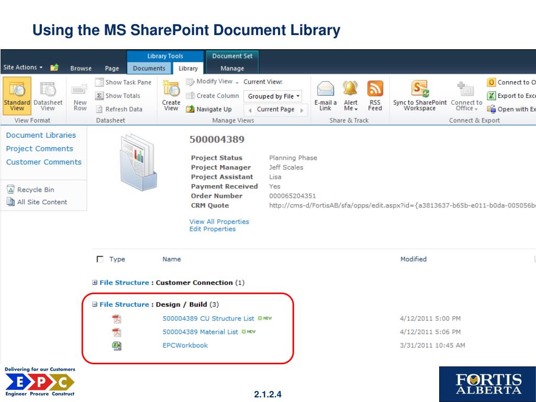Image resolution: width=536 pixels, height=402 pixels.
Task: Export library to Excel
Action: point(511,96)
